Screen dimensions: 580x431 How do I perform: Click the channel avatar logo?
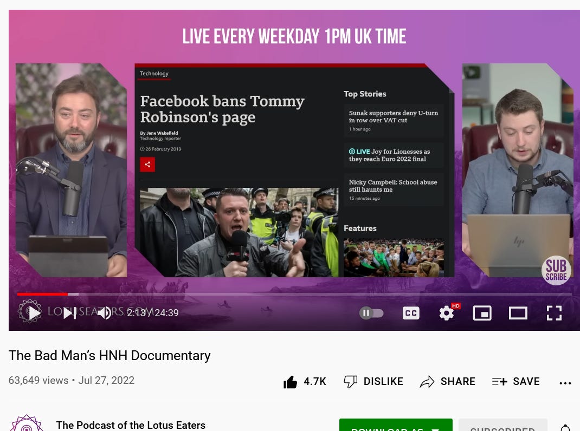[26, 423]
